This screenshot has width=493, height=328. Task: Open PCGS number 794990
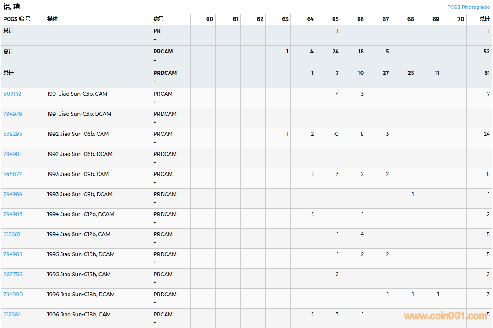pos(13,295)
